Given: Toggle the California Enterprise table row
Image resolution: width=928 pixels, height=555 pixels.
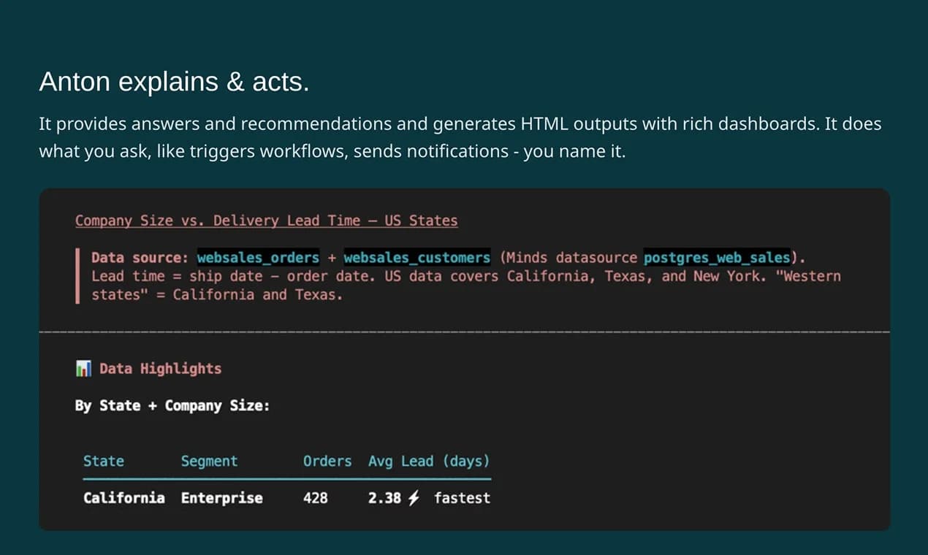Looking at the screenshot, I should click(x=285, y=498).
